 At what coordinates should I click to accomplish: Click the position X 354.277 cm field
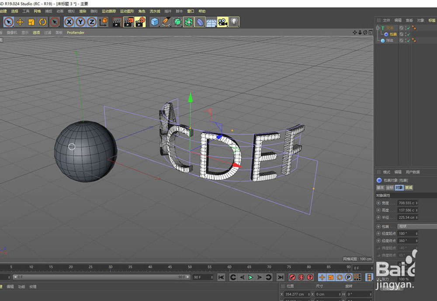[297, 294]
